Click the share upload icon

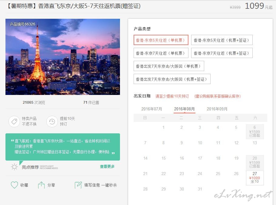click(42, 185)
